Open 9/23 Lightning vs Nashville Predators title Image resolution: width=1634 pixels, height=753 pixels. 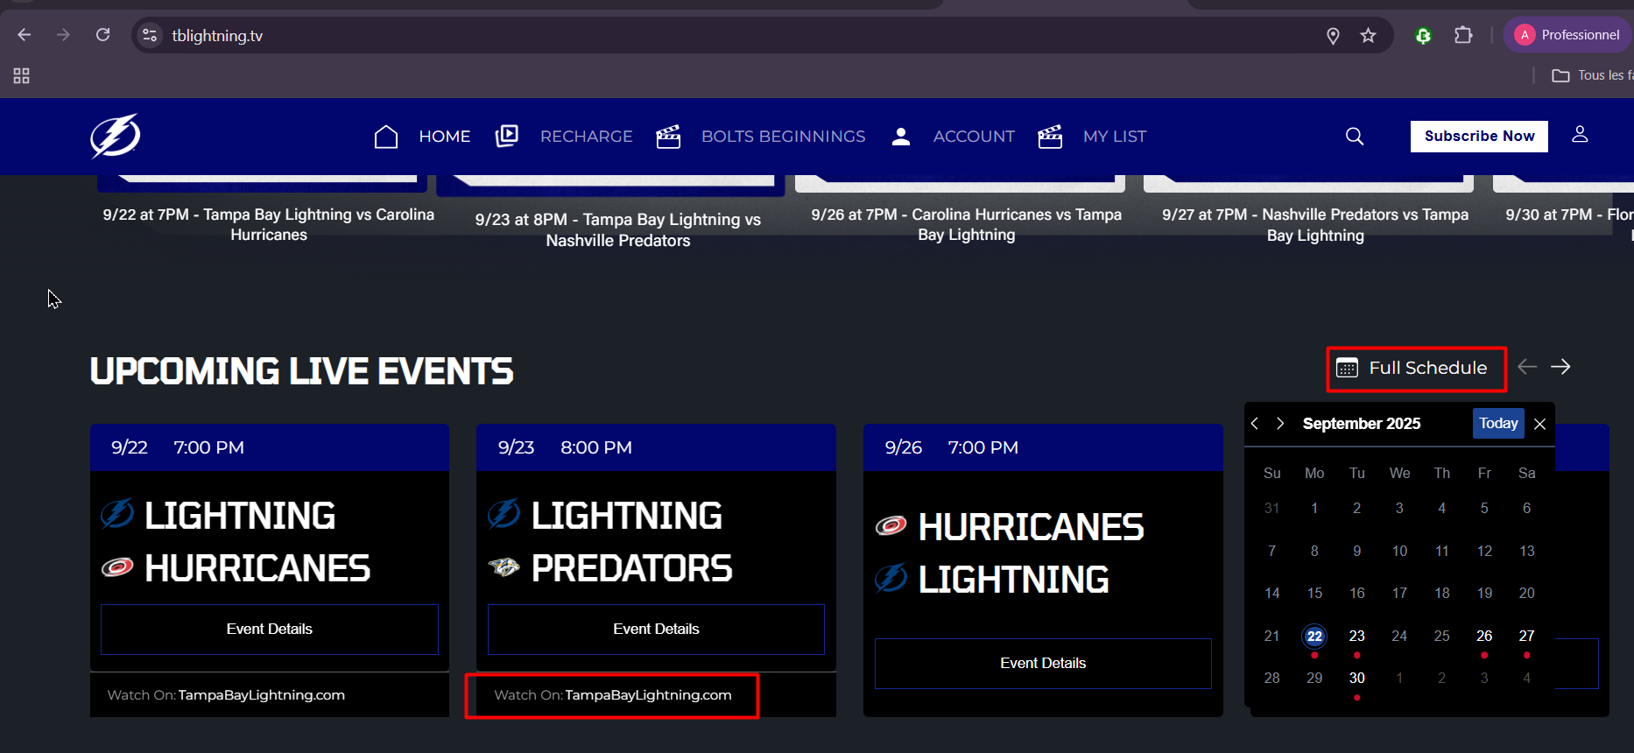(x=618, y=229)
